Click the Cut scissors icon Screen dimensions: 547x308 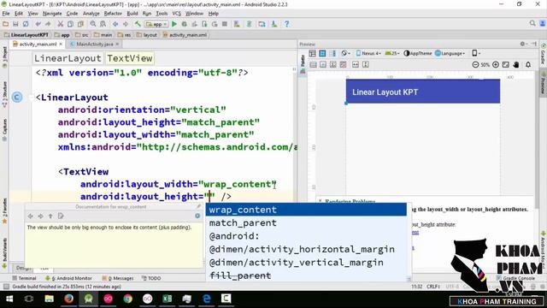[x=61, y=24]
